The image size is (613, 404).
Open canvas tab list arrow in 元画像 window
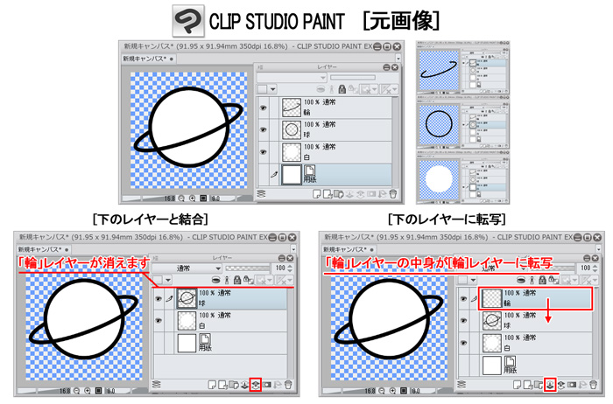point(398,59)
